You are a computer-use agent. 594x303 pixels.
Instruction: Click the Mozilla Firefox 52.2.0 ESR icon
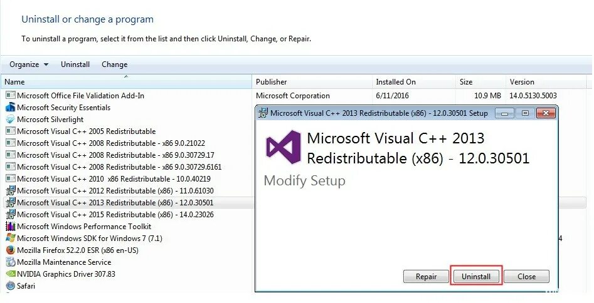tap(10, 250)
